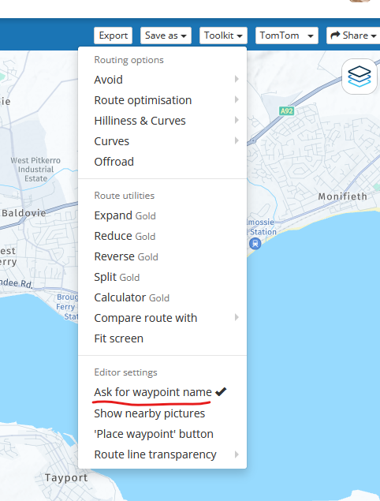Open Compare route with submenu
Image resolution: width=380 pixels, height=501 pixels.
162,318
